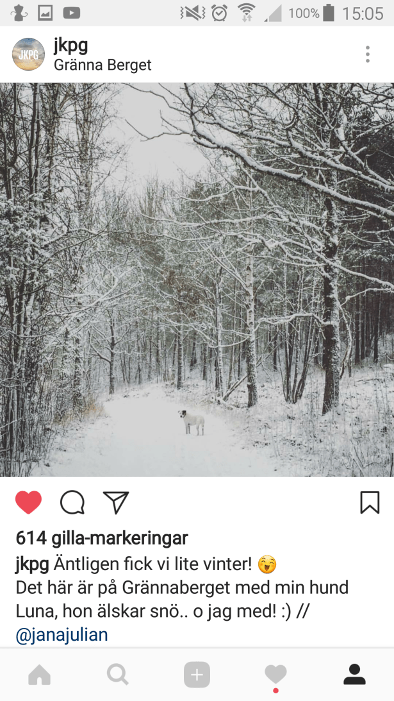Screen dimensions: 394x701
Task: View the 614 gilla-markeringar likes list
Action: click(102, 538)
